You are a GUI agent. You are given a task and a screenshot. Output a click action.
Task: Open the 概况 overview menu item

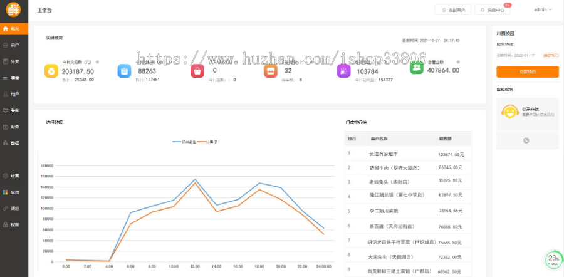coord(14,29)
